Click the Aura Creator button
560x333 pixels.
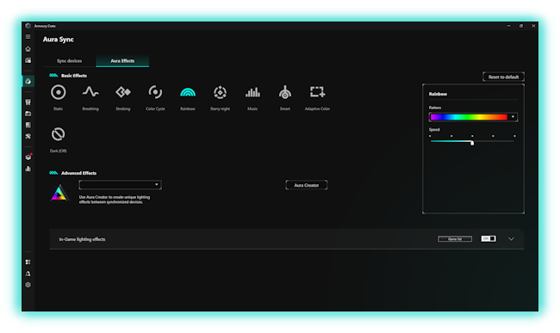coord(307,185)
